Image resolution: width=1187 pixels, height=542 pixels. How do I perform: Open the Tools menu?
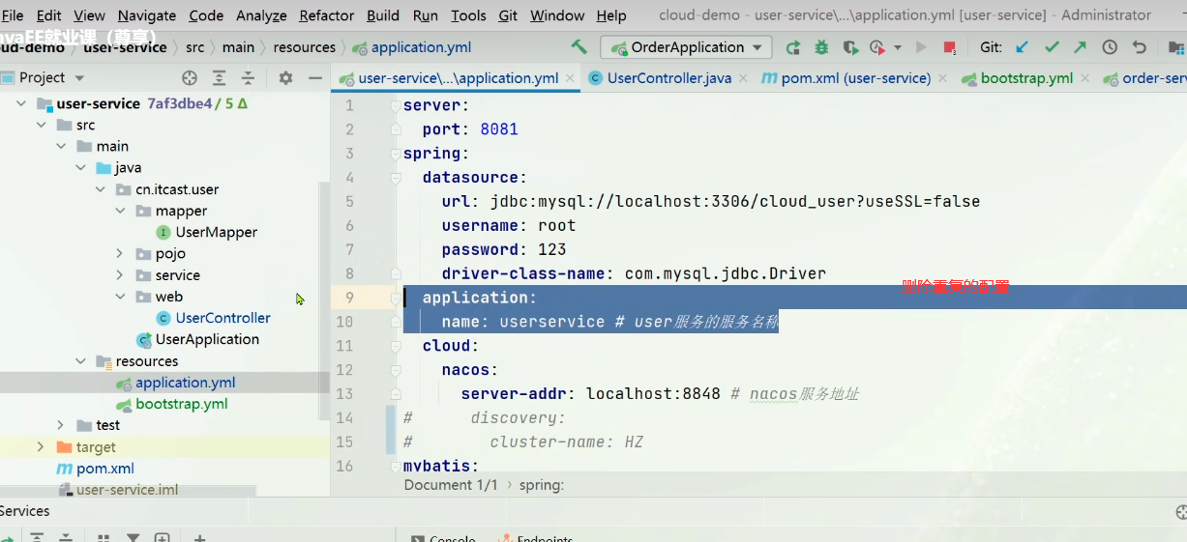click(x=468, y=15)
